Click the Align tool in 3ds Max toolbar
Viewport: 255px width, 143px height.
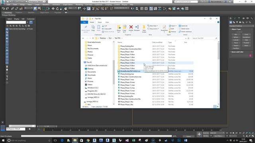(137, 9)
